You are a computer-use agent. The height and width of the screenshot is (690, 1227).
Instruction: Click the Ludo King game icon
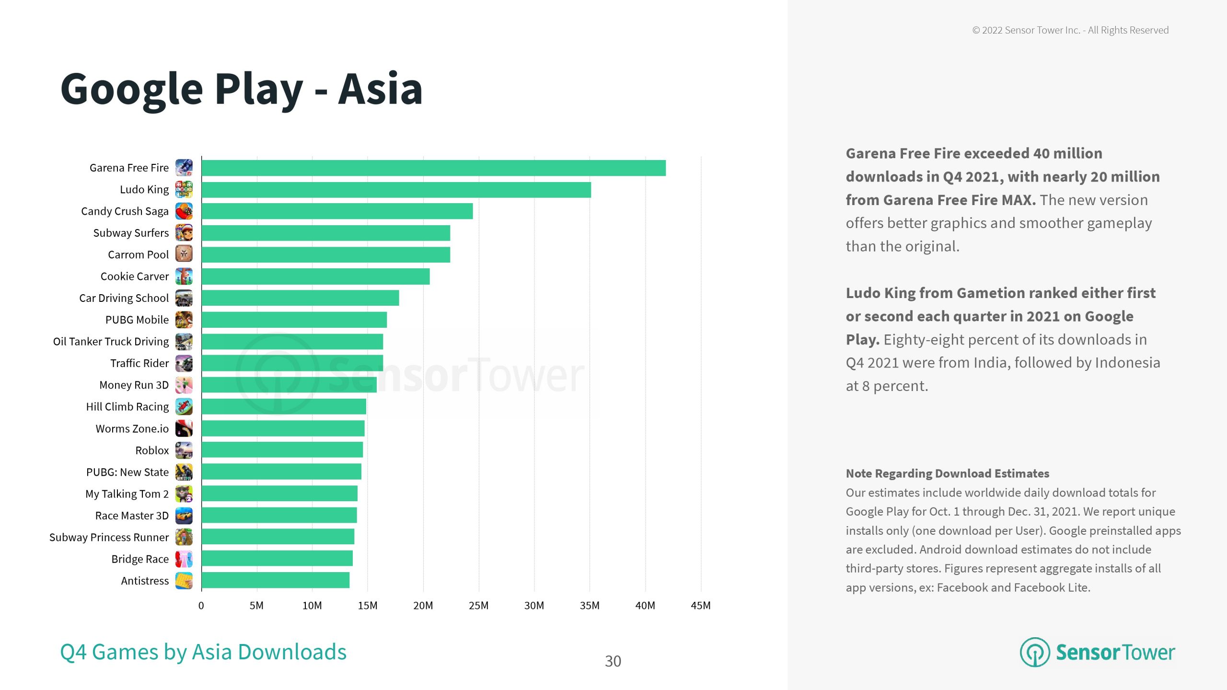(184, 190)
